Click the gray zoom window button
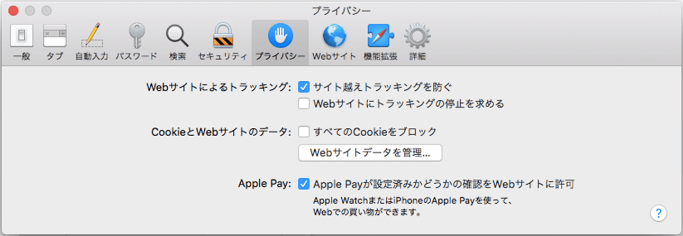Screen dimensions: 683x236 click(x=47, y=11)
